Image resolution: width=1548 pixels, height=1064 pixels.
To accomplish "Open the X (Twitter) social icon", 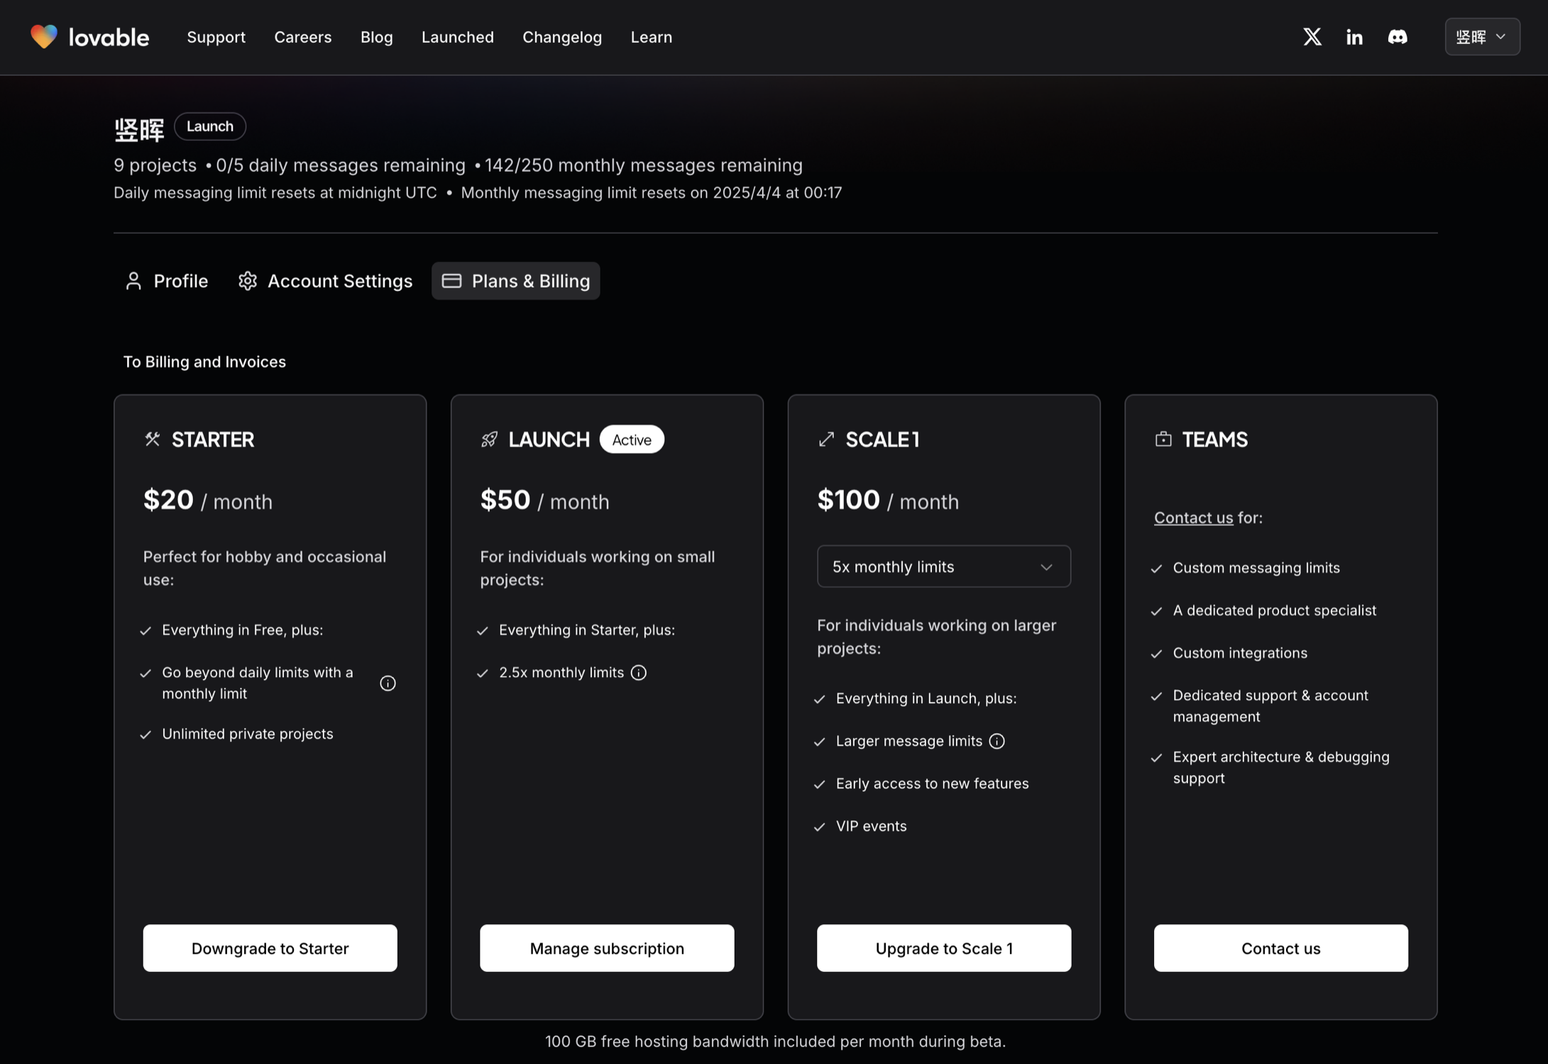I will [x=1312, y=37].
